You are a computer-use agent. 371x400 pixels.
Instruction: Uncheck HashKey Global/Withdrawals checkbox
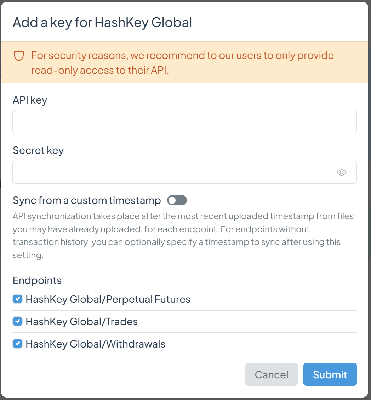click(x=17, y=344)
